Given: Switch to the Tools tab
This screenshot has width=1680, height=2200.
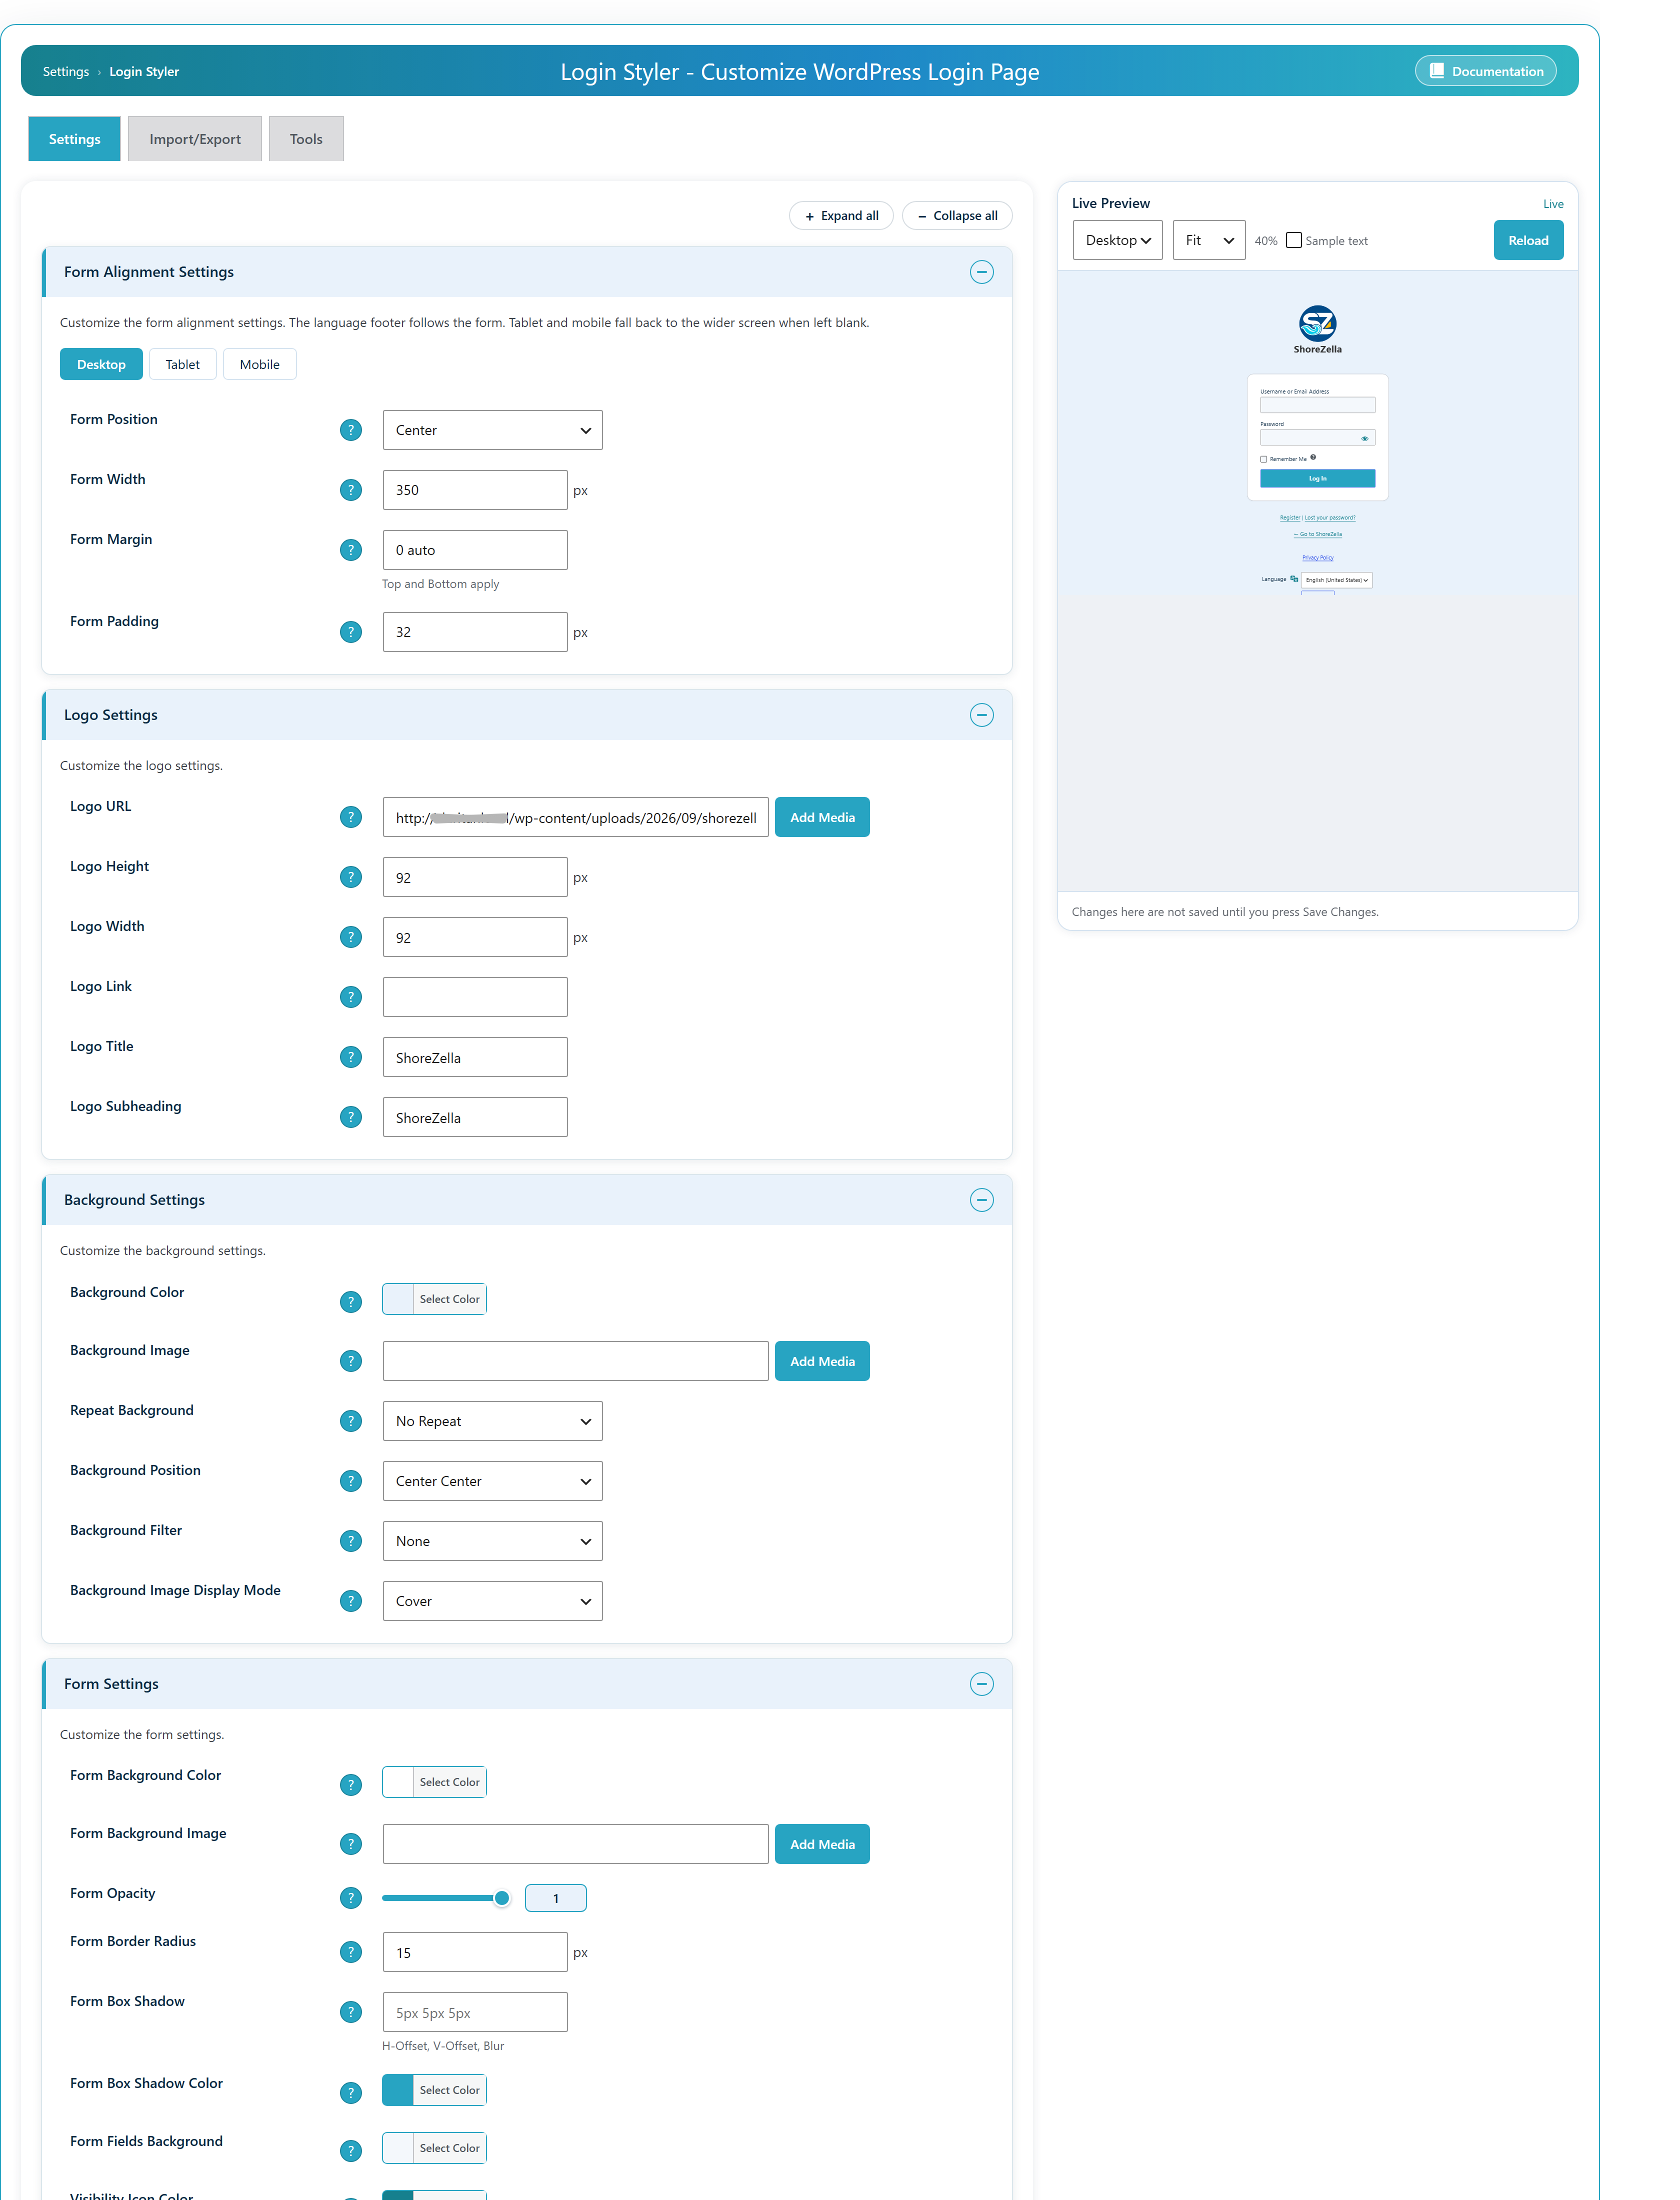Looking at the screenshot, I should pos(306,139).
